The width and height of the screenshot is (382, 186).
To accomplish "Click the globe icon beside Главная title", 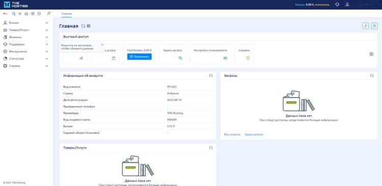I will tap(89, 26).
